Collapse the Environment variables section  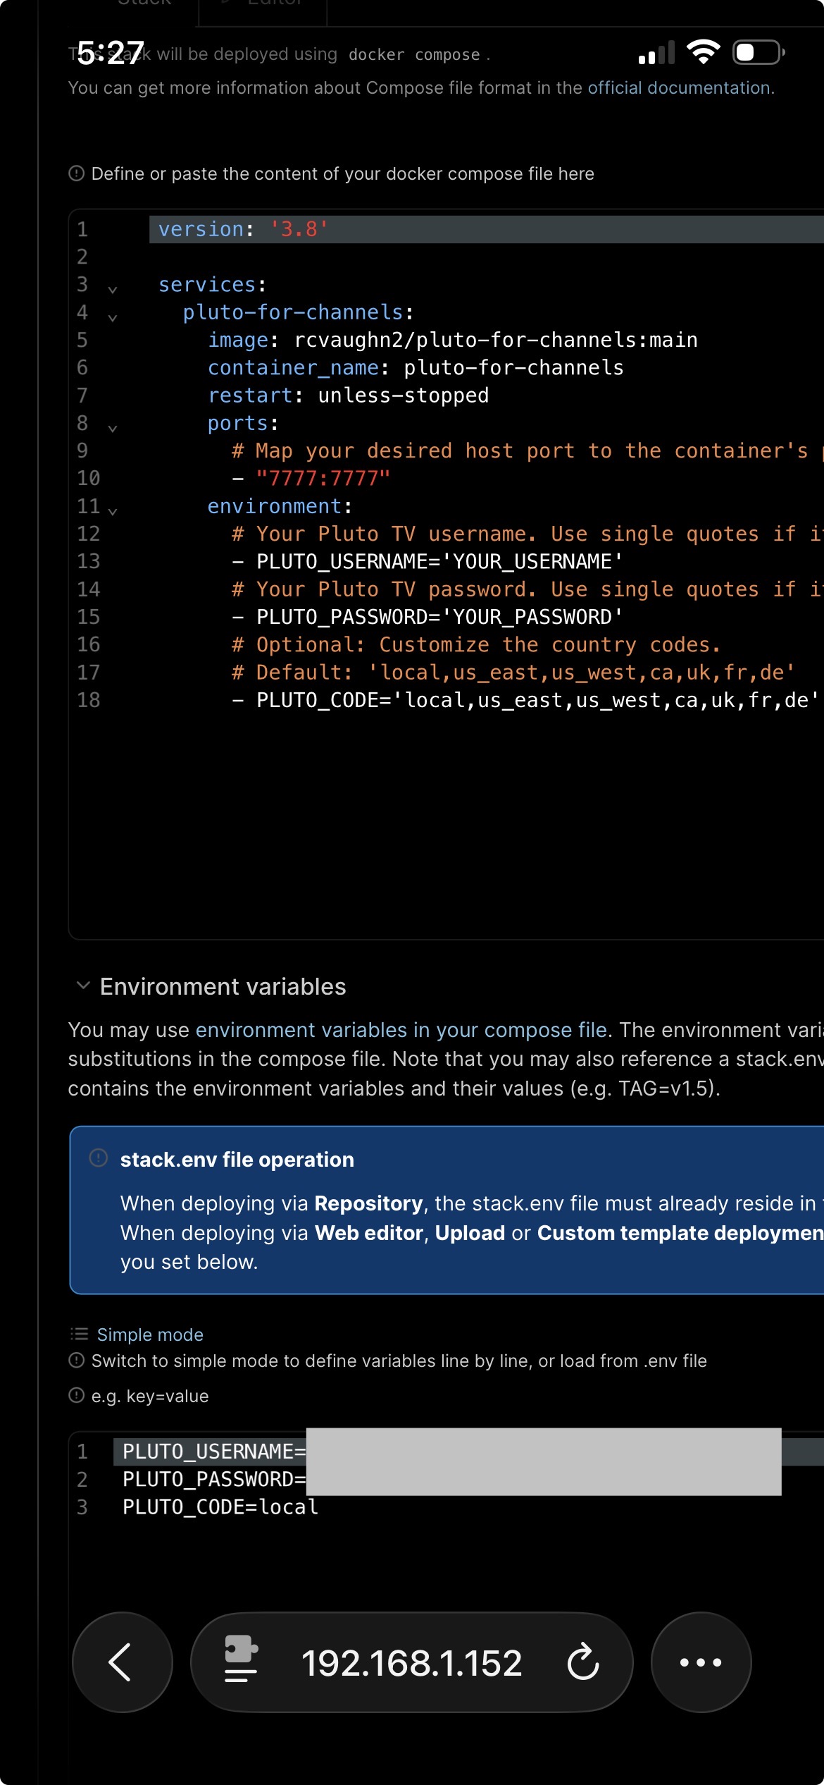[x=83, y=986]
